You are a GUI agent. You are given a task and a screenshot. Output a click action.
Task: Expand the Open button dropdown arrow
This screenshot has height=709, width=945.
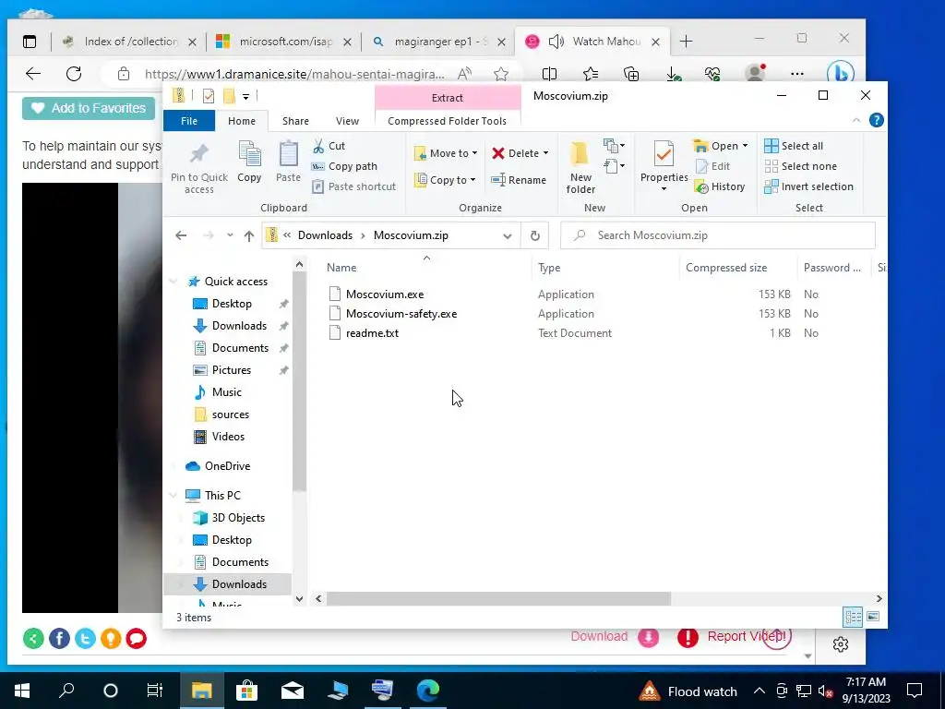pyautogui.click(x=745, y=146)
